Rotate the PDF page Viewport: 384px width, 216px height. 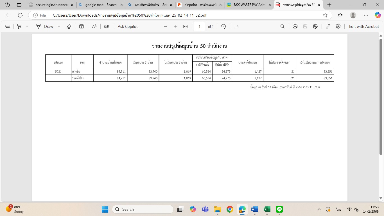tap(223, 26)
